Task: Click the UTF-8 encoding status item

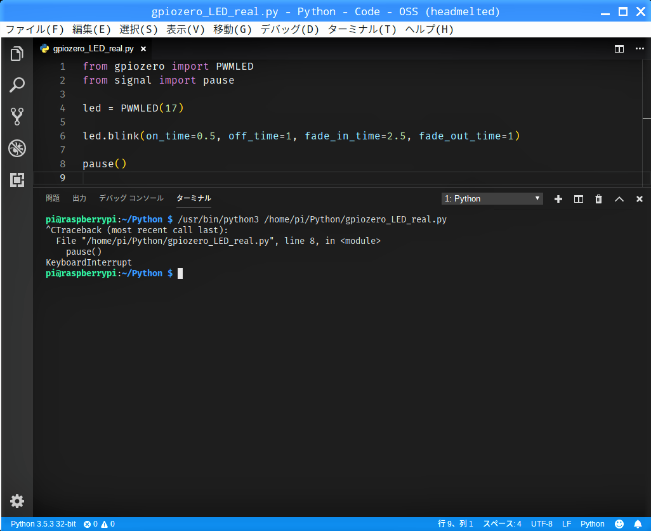Action: 541,524
